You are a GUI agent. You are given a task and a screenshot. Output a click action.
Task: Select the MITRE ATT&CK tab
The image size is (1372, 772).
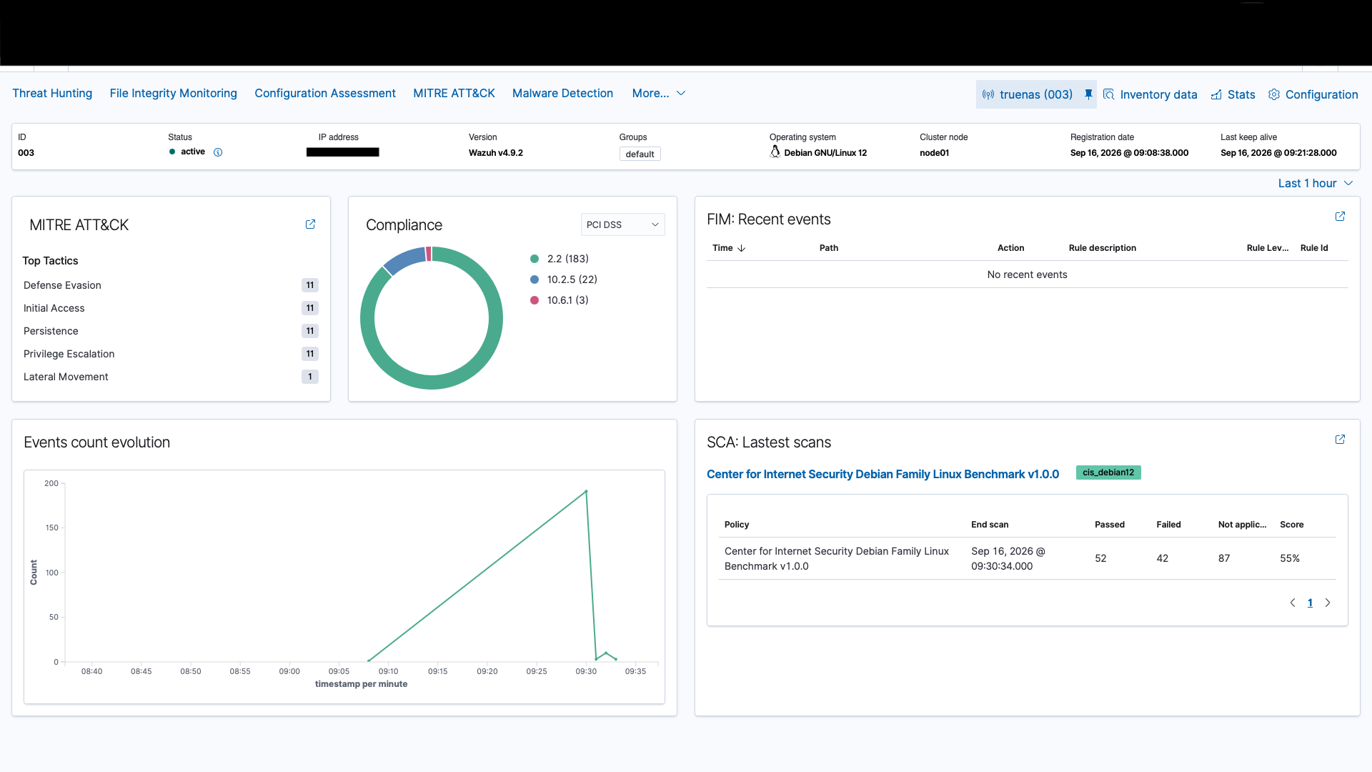pyautogui.click(x=454, y=93)
